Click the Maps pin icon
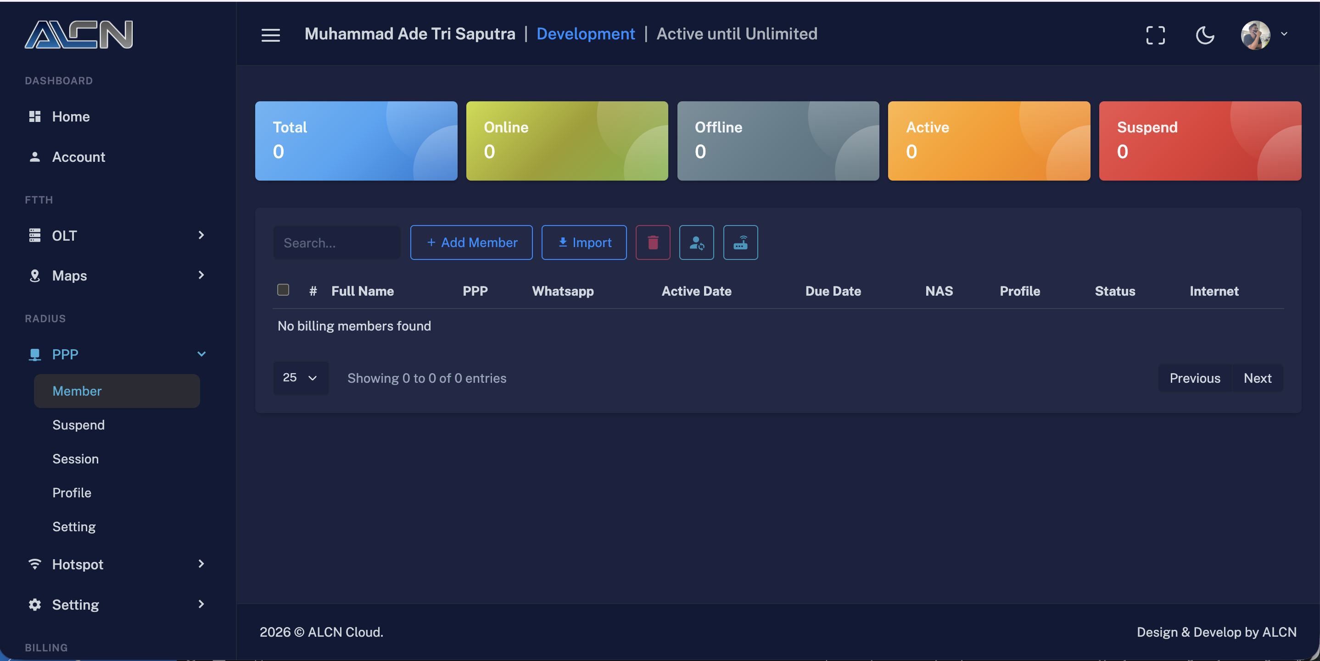 (34, 275)
